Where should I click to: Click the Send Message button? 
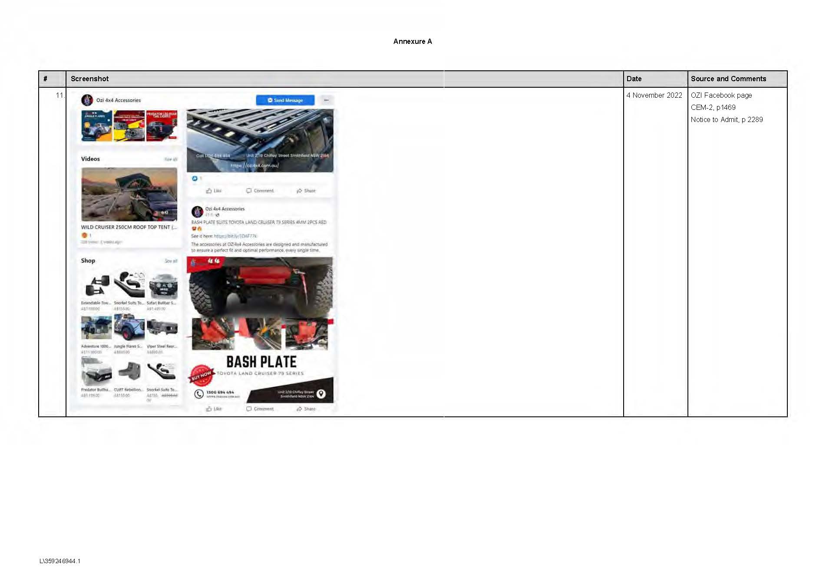click(x=285, y=100)
